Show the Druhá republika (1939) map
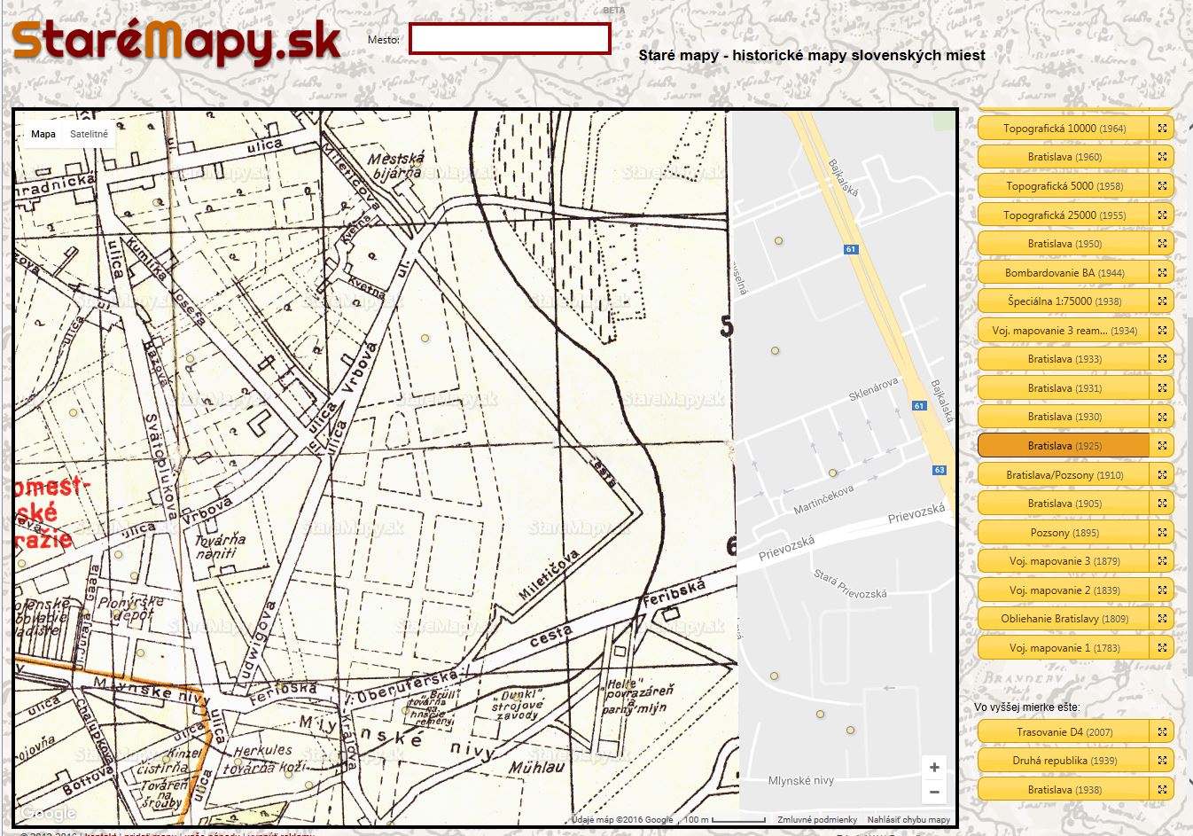This screenshot has height=836, width=1193. tap(1064, 761)
